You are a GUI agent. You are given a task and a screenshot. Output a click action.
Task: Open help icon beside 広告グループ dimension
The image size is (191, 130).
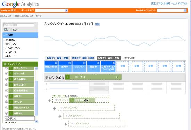pyautogui.click(x=7, y=68)
